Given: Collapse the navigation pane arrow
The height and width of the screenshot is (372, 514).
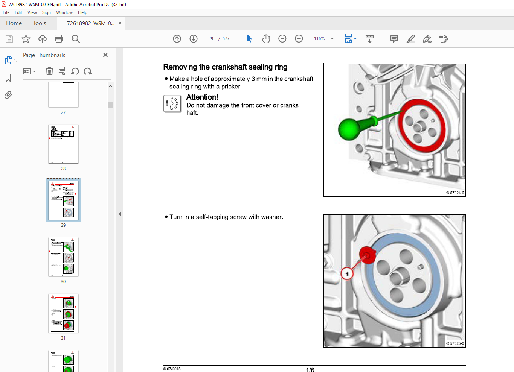Looking at the screenshot, I should (x=120, y=214).
